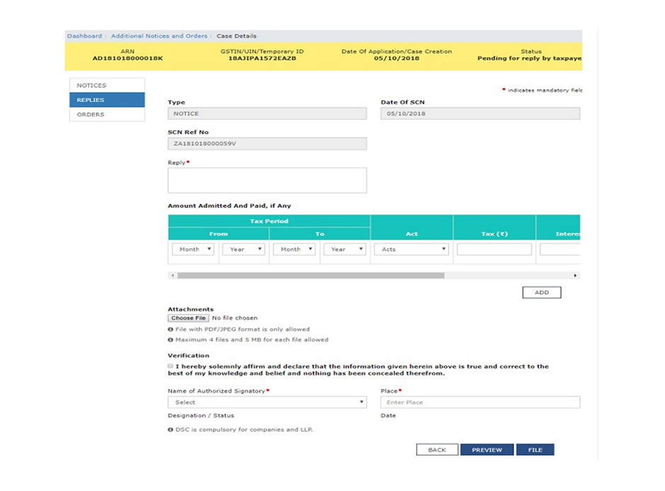The image size is (665, 491).
Task: Click Choose File to attach document
Action: [x=188, y=318]
